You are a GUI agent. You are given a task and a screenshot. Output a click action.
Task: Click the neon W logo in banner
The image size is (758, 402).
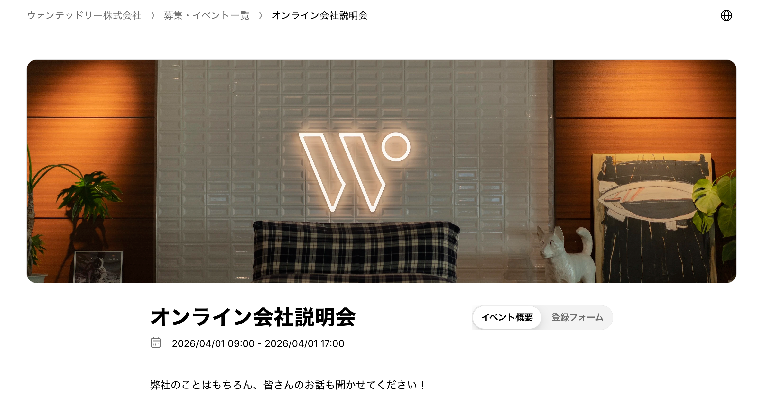pyautogui.click(x=354, y=172)
